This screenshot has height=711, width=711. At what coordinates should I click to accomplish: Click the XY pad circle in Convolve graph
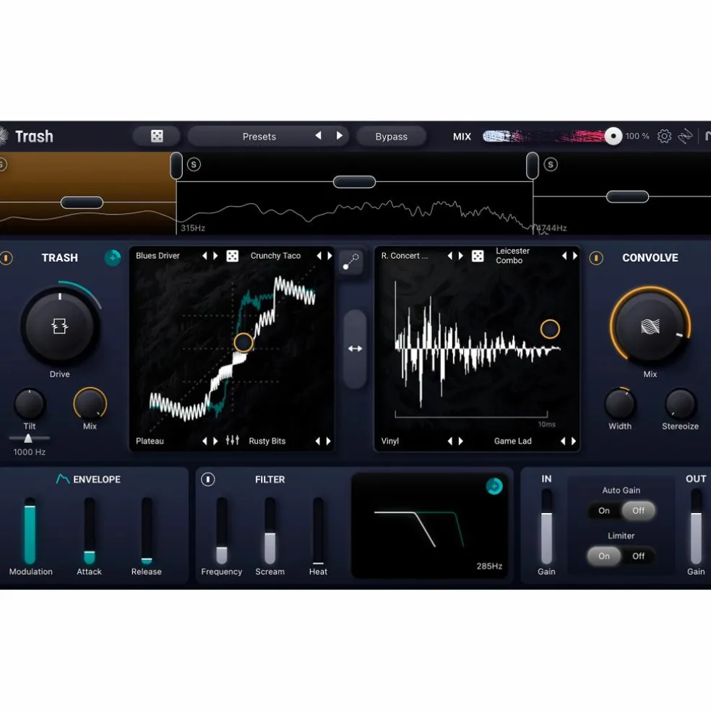550,329
